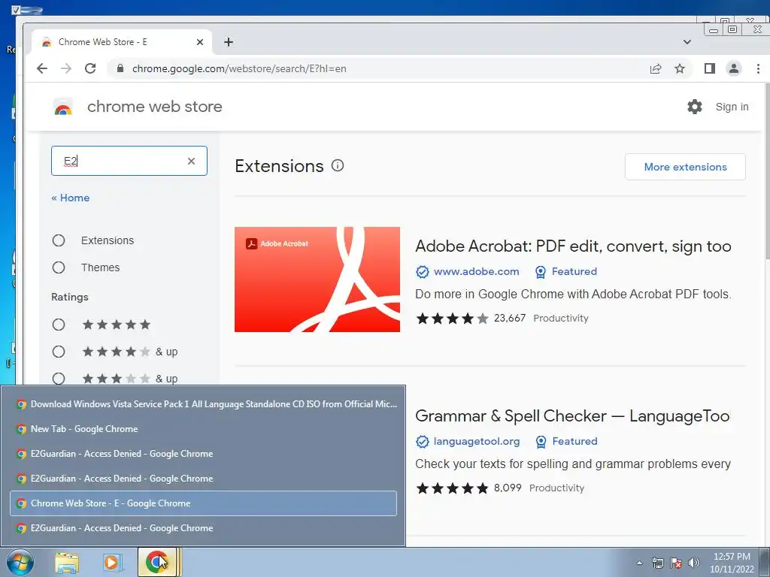Open Windows Explorer from taskbar
Viewport: 770px width, 577px height.
pyautogui.click(x=67, y=562)
